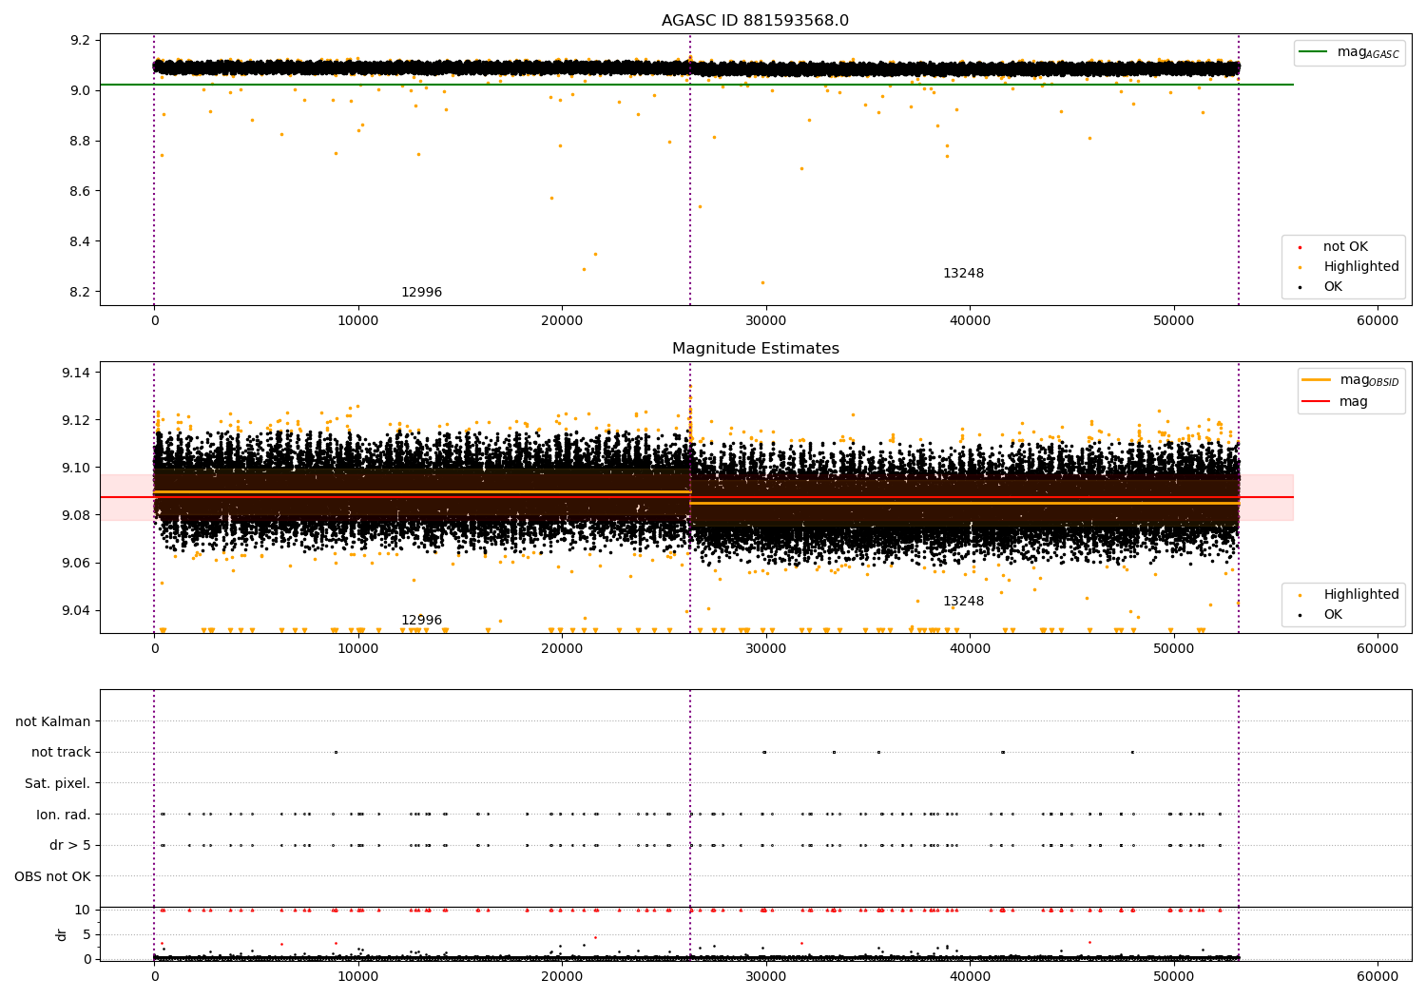The image size is (1426, 998).
Task: Click the 5 tick label on dr axis
Action: 87,934
